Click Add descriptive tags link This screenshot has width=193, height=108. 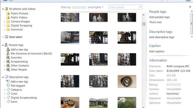click(x=162, y=37)
